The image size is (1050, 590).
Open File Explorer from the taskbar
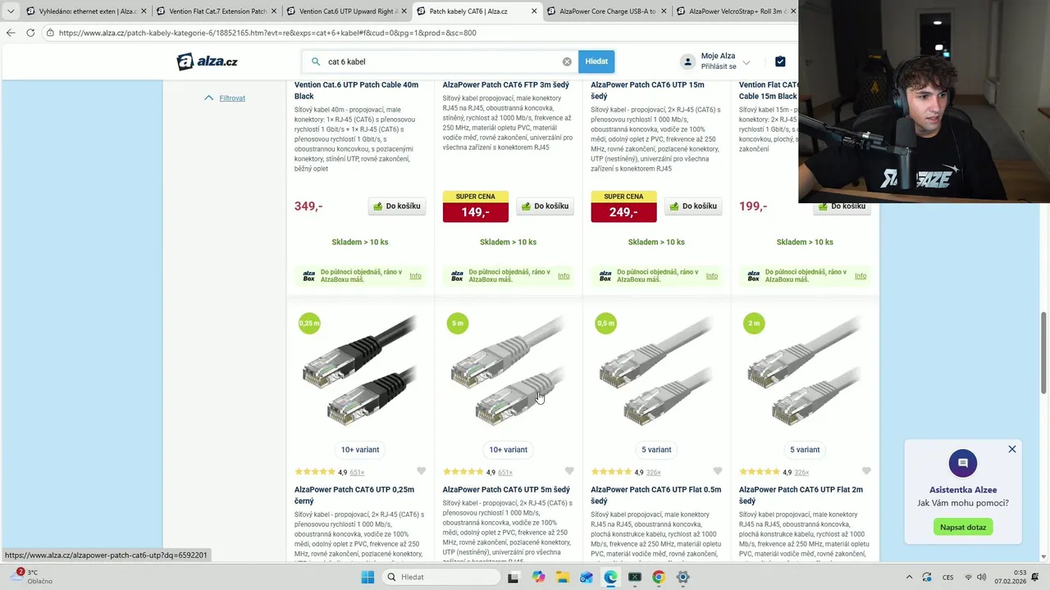[563, 577]
